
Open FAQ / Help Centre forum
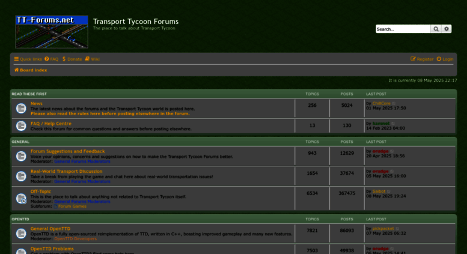[51, 124]
